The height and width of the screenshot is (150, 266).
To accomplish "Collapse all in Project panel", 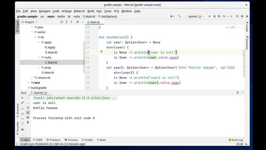I will pyautogui.click(x=71, y=22).
